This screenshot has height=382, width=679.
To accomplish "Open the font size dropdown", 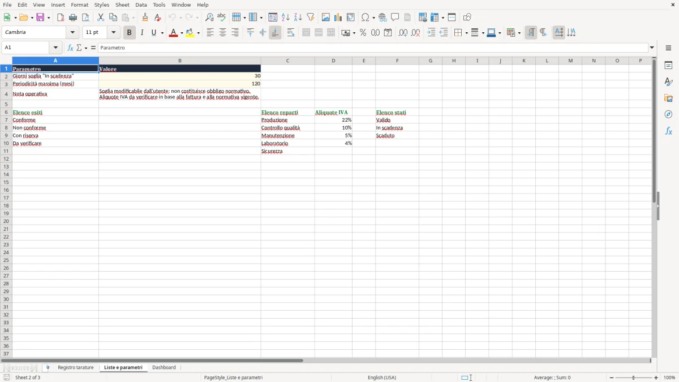I will pyautogui.click(x=113, y=33).
